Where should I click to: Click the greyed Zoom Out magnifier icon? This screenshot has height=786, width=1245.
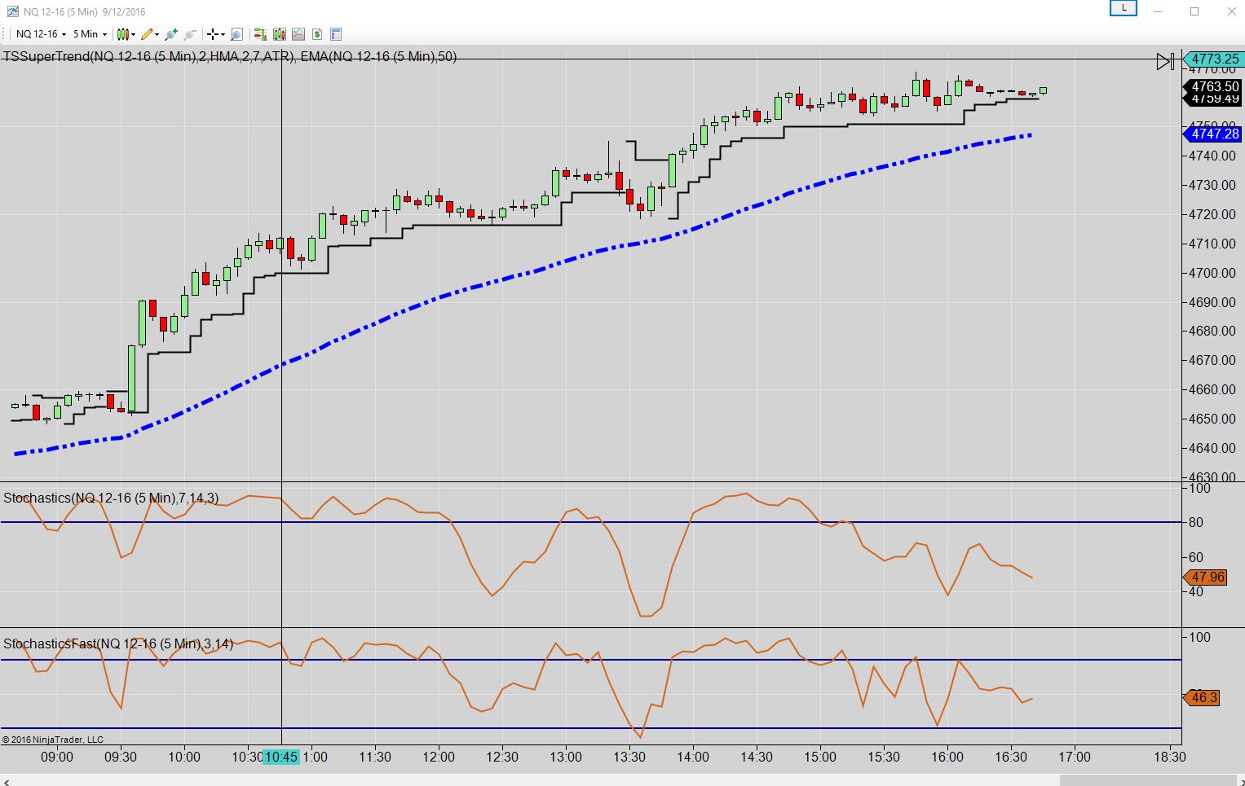tap(190, 34)
